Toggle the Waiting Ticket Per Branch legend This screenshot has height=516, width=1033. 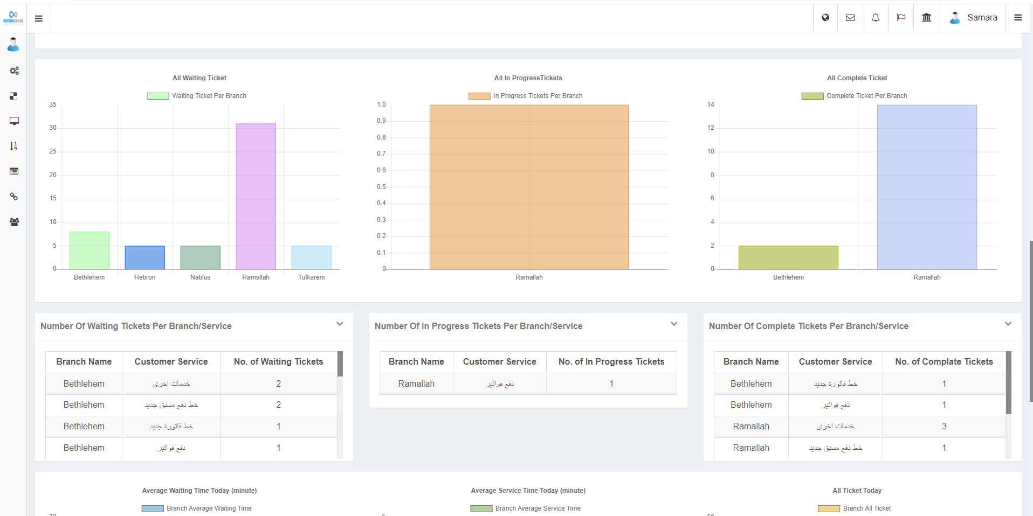point(197,96)
